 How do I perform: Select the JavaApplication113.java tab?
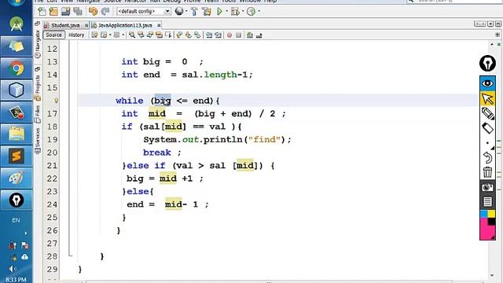(x=125, y=25)
